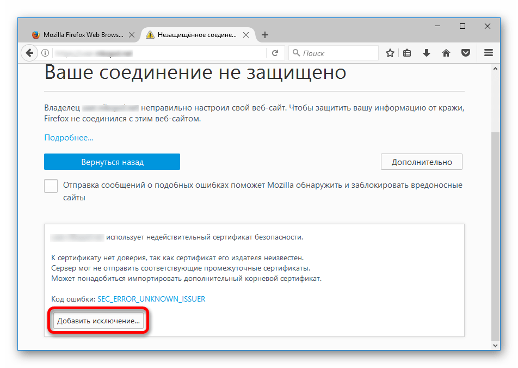Close the Незащищённое соединение tab
518x368 pixels.
[x=246, y=35]
